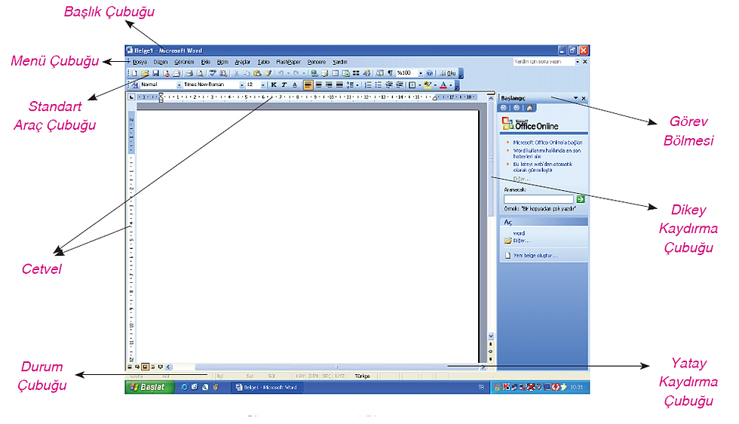Open the Ekle menu

pyautogui.click(x=205, y=62)
